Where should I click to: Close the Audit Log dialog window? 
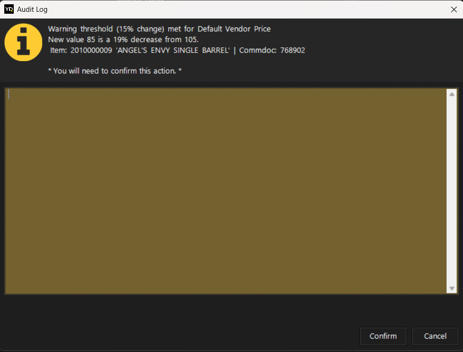click(x=454, y=9)
